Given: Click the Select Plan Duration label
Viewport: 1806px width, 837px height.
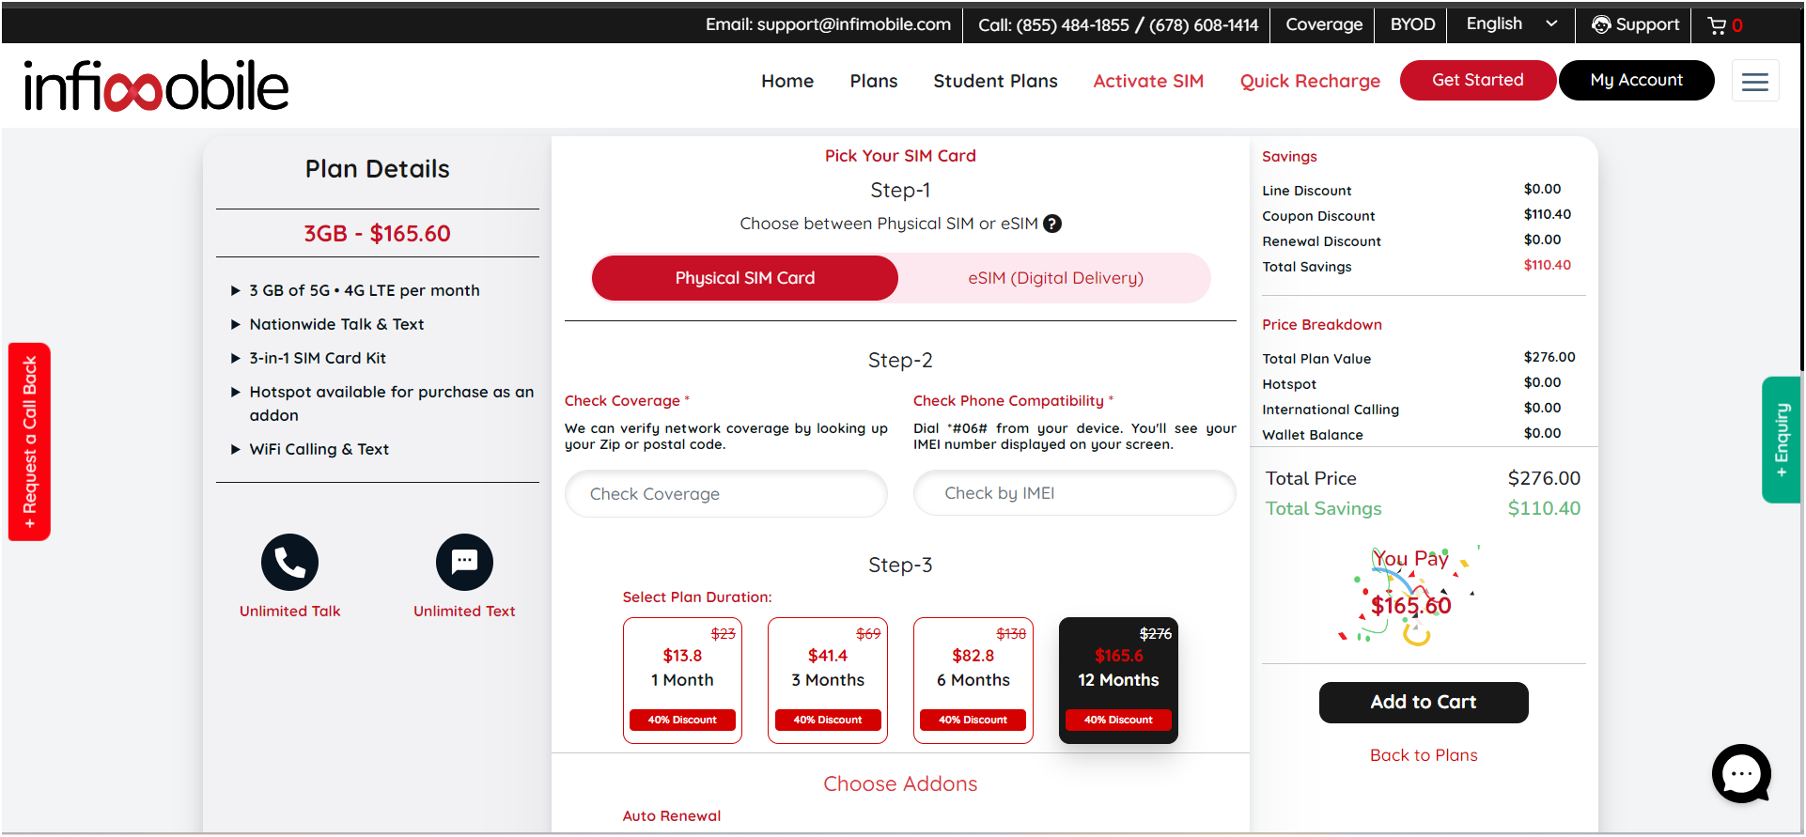Looking at the screenshot, I should coord(697,597).
